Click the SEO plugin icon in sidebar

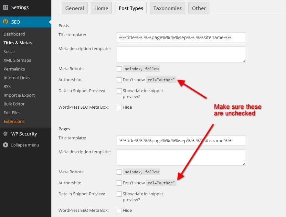click(x=5, y=22)
